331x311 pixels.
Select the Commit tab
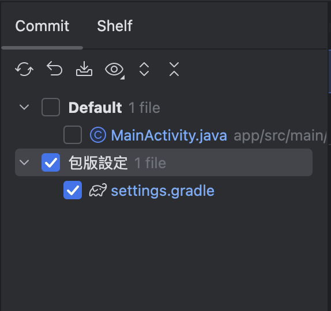(x=42, y=26)
